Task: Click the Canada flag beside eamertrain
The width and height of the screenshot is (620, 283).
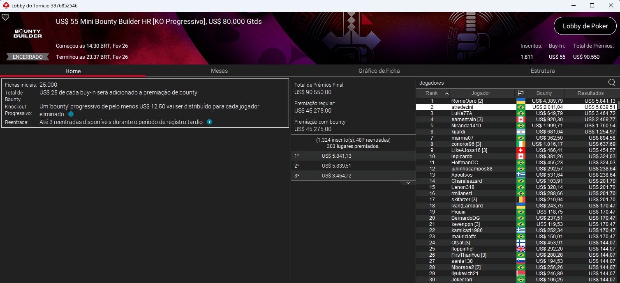Action: pyautogui.click(x=521, y=119)
